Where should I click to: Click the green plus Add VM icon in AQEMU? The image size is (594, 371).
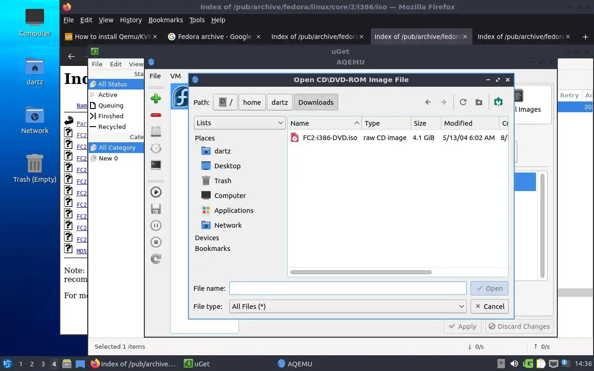[x=156, y=98]
